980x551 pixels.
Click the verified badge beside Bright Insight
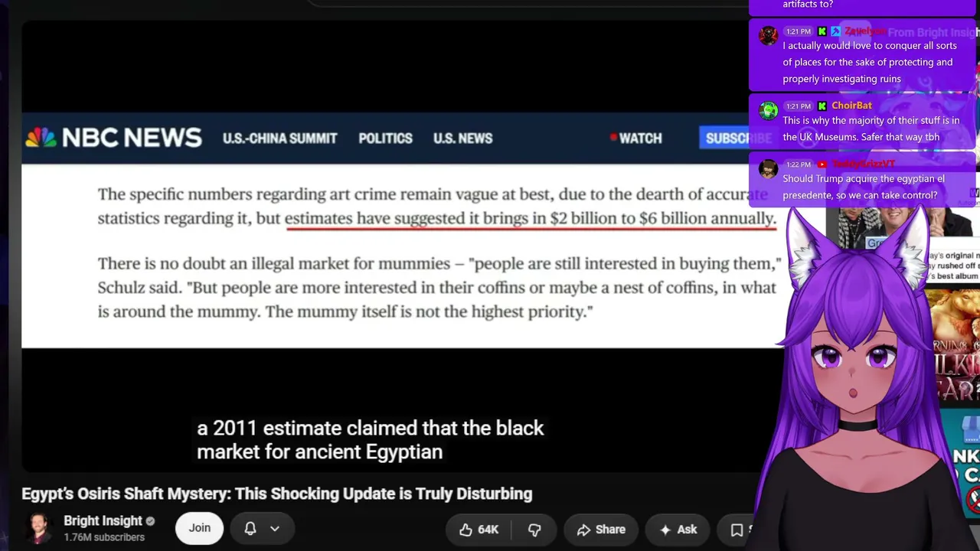pos(150,521)
